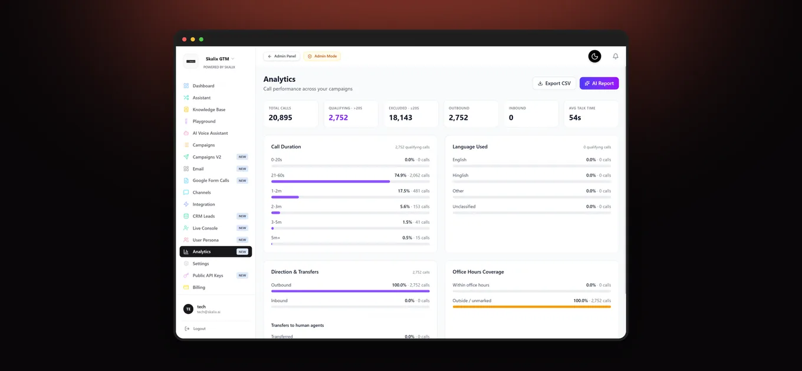Click the Direction & Transfers heading
Image resolution: width=802 pixels, height=371 pixels.
pyautogui.click(x=295, y=272)
